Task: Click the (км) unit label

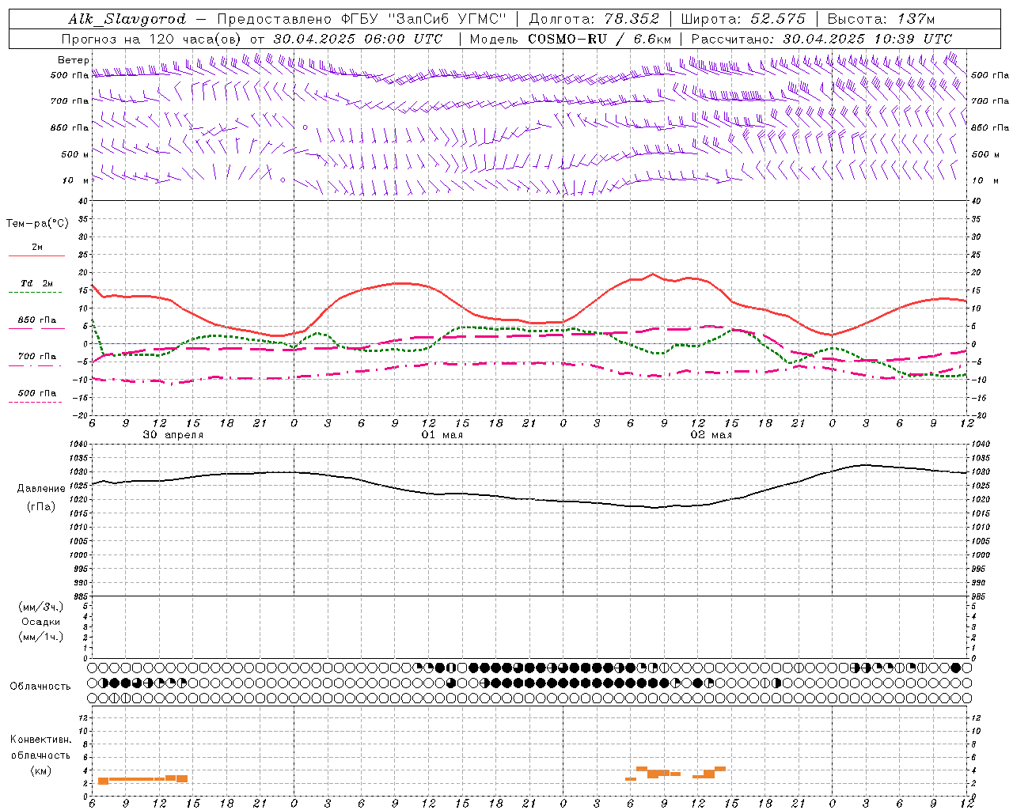Action: [x=41, y=770]
